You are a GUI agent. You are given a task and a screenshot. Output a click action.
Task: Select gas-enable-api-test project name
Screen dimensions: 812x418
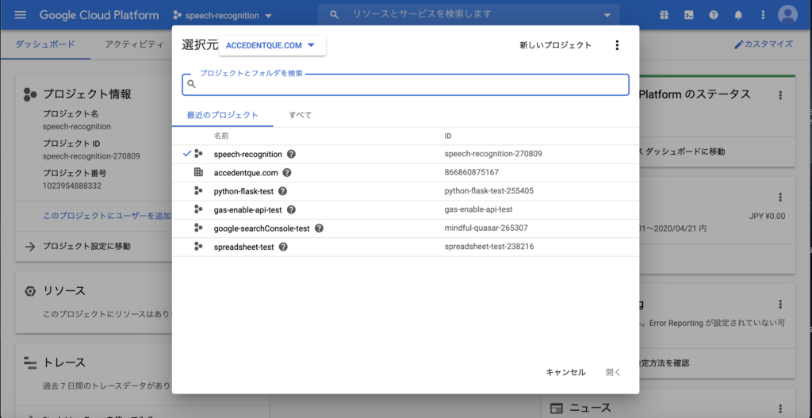(x=247, y=209)
